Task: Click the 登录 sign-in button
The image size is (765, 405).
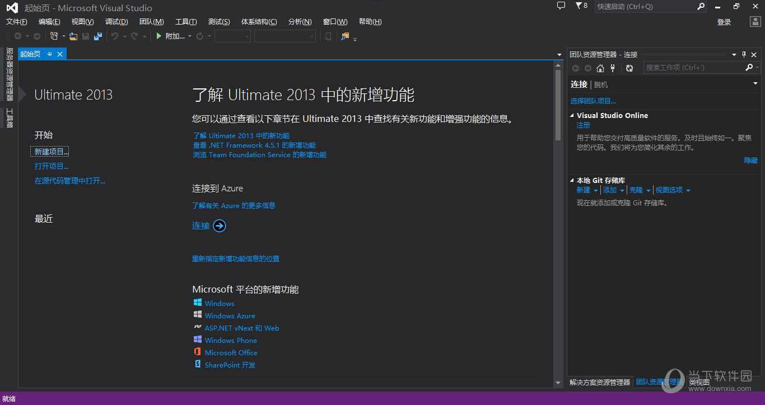Action: [724, 22]
